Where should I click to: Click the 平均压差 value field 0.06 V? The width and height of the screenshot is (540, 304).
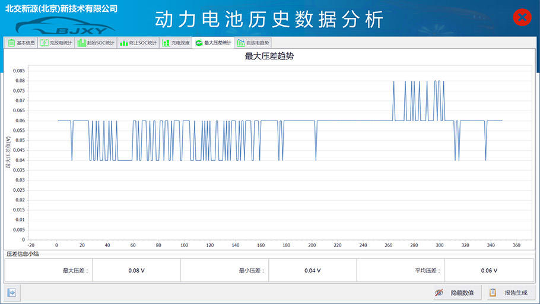click(488, 270)
